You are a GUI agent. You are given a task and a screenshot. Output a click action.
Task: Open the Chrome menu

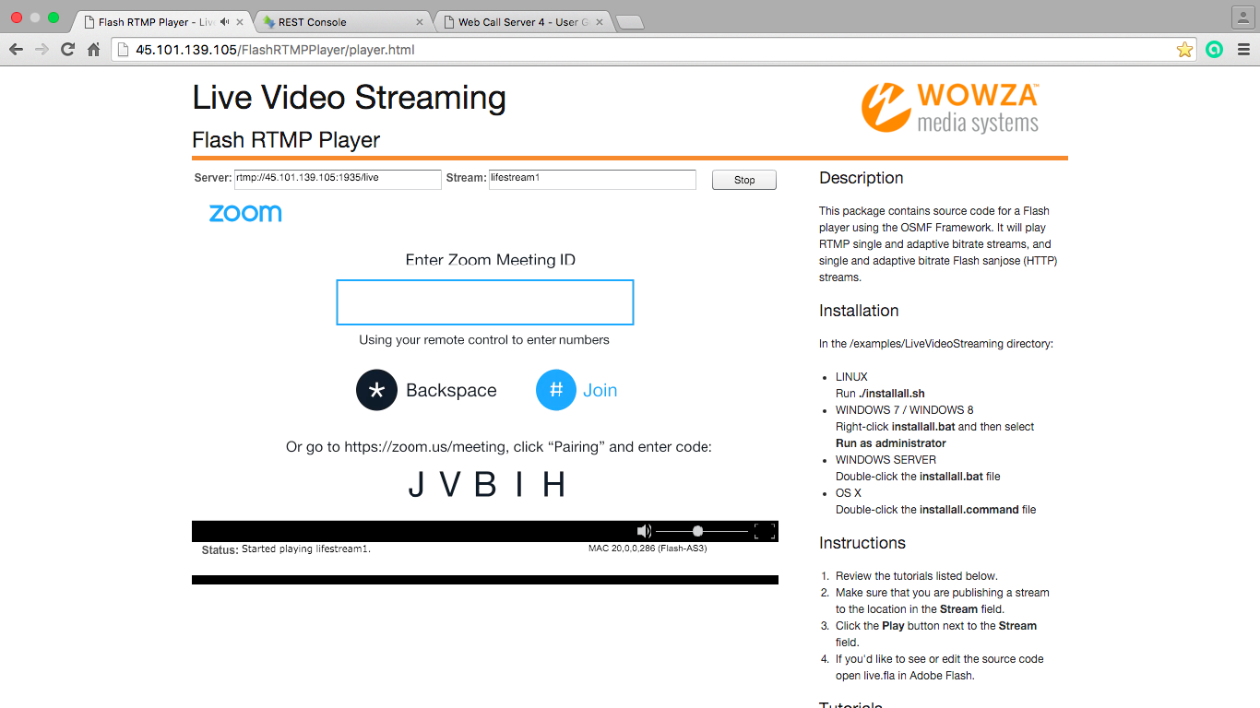point(1243,50)
